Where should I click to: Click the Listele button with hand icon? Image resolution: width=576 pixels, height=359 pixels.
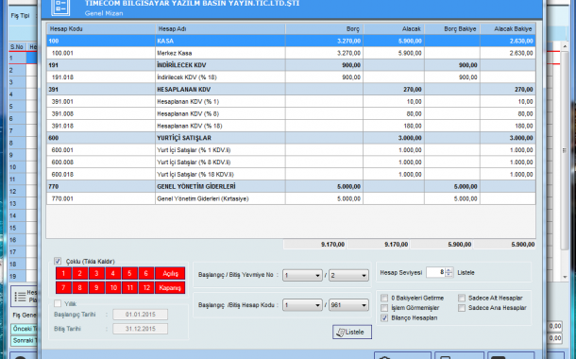352,332
